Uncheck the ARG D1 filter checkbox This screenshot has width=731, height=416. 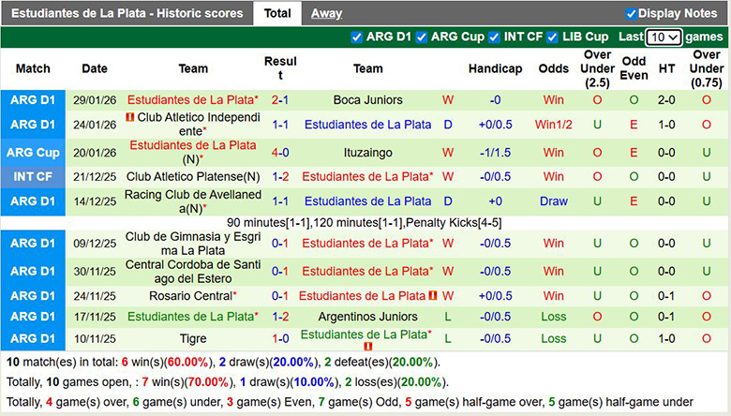(356, 37)
